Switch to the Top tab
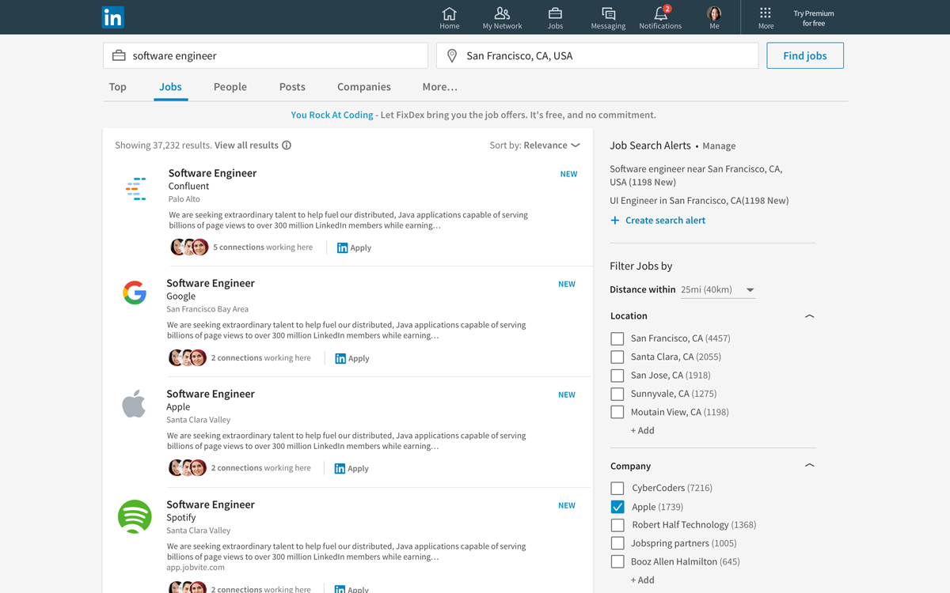The width and height of the screenshot is (950, 593). (x=117, y=87)
